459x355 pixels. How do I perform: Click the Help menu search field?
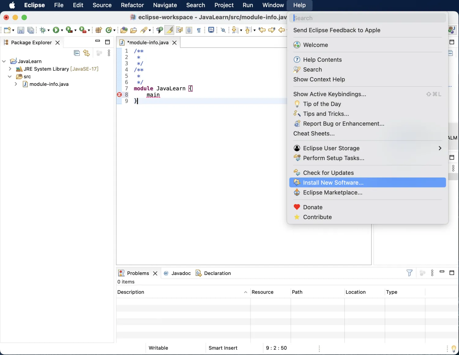tap(367, 18)
